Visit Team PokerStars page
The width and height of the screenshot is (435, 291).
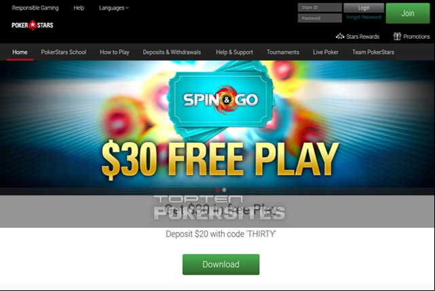(x=373, y=52)
